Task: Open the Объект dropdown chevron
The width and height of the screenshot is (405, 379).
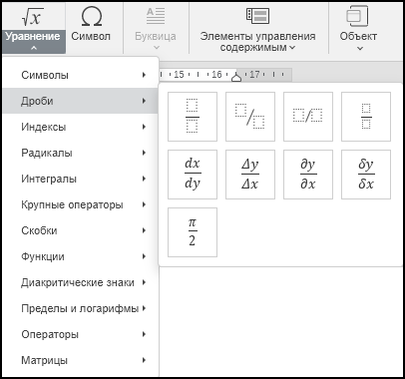Action: [x=360, y=49]
